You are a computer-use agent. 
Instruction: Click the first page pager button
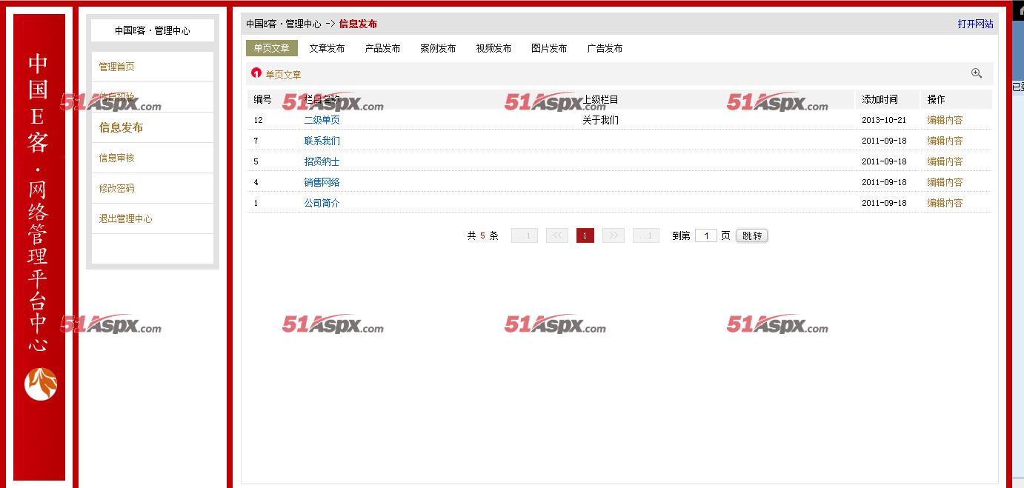pos(525,235)
